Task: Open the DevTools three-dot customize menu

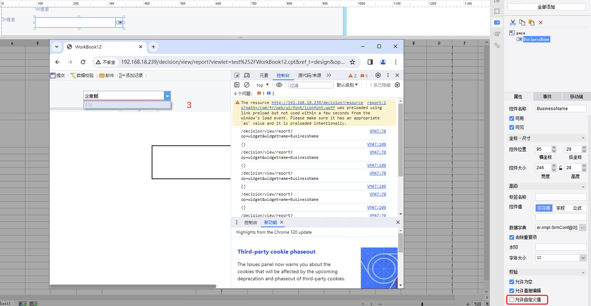Action: coord(388,75)
